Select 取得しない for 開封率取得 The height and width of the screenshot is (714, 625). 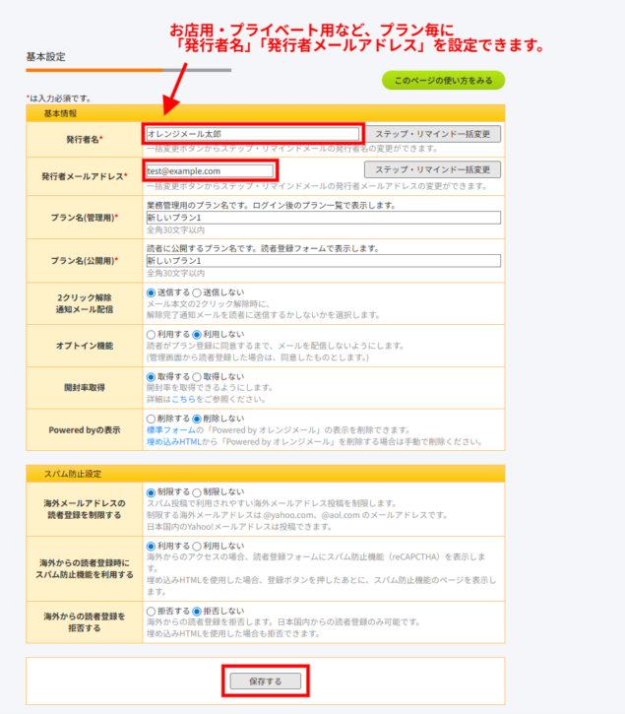tap(197, 376)
